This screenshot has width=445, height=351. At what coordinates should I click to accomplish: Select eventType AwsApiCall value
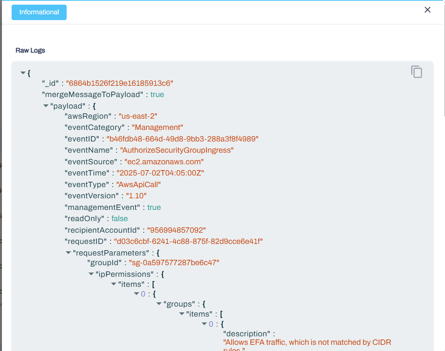[139, 185]
